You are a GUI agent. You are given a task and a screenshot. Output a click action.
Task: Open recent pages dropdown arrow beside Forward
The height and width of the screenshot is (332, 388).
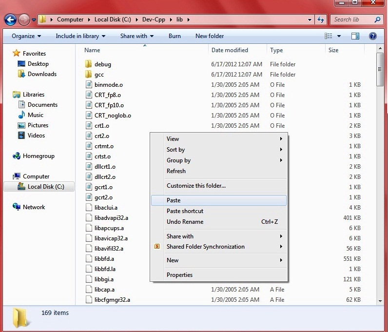pyautogui.click(x=34, y=20)
